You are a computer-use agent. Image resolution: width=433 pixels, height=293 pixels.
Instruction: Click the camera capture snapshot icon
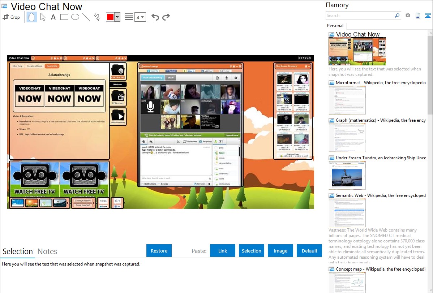(x=408, y=16)
